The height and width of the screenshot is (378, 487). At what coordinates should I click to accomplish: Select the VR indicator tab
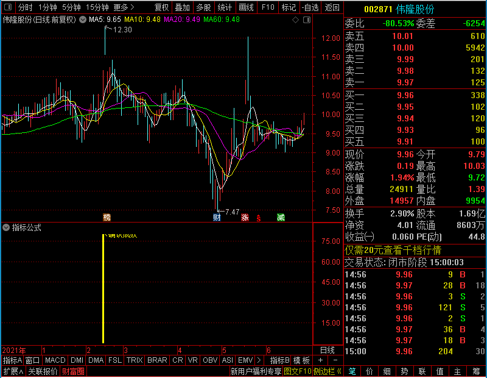(192, 360)
